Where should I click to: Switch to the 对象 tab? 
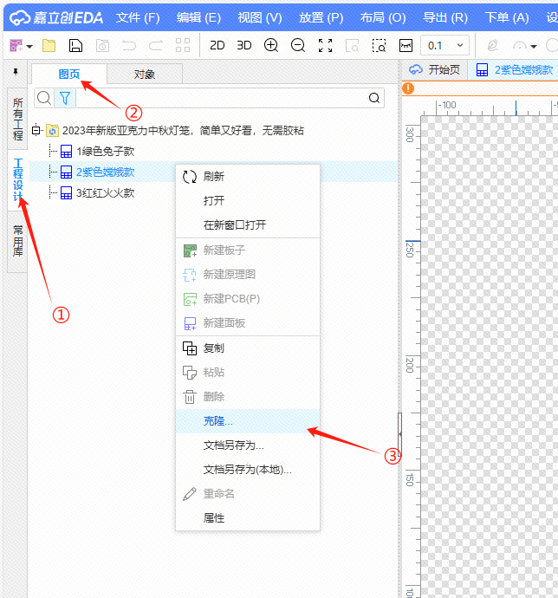point(145,74)
